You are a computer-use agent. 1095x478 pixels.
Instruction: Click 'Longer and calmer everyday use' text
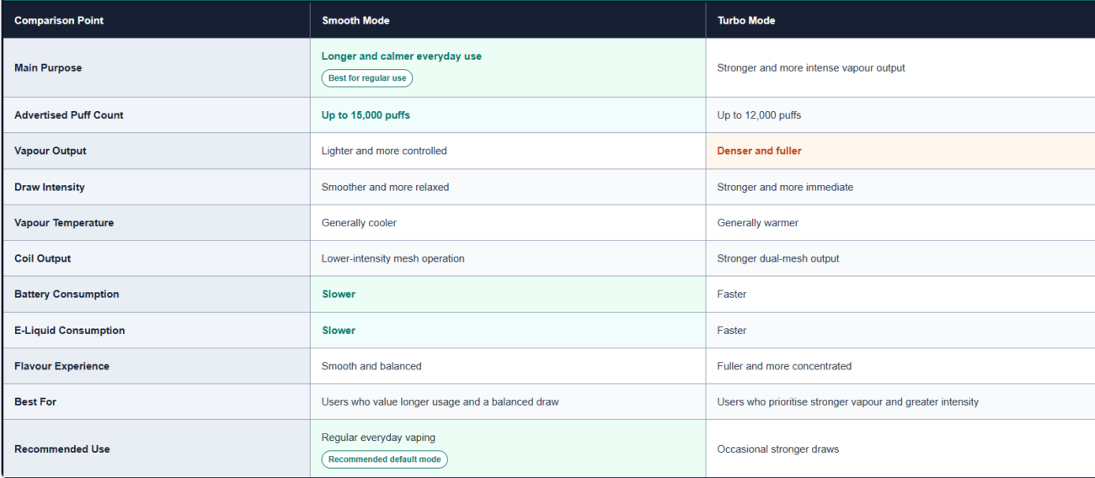(402, 56)
